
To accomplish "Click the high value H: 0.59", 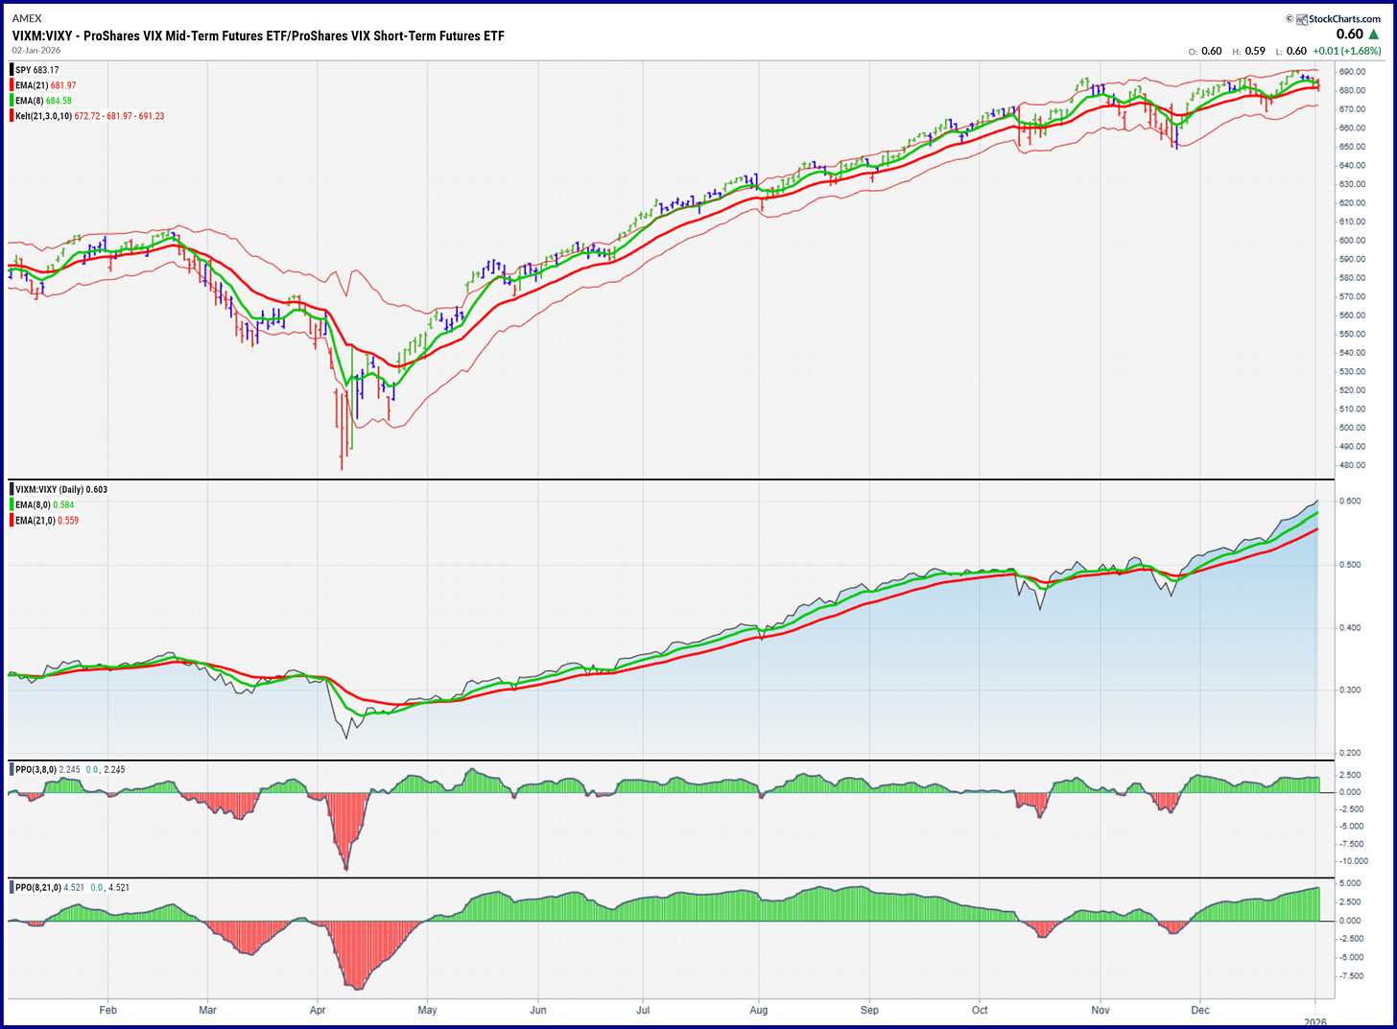I will [1249, 51].
